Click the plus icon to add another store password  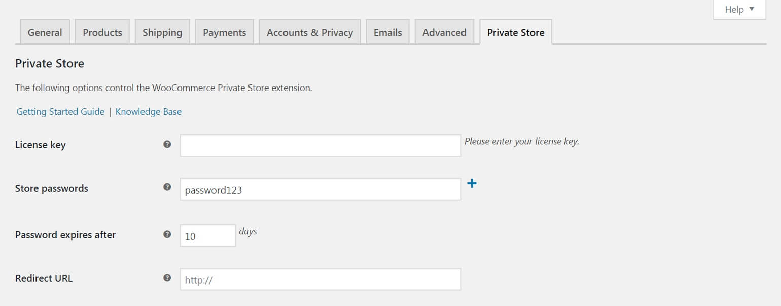click(472, 184)
